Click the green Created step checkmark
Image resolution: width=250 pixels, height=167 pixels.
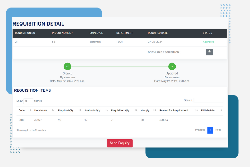point(68,67)
